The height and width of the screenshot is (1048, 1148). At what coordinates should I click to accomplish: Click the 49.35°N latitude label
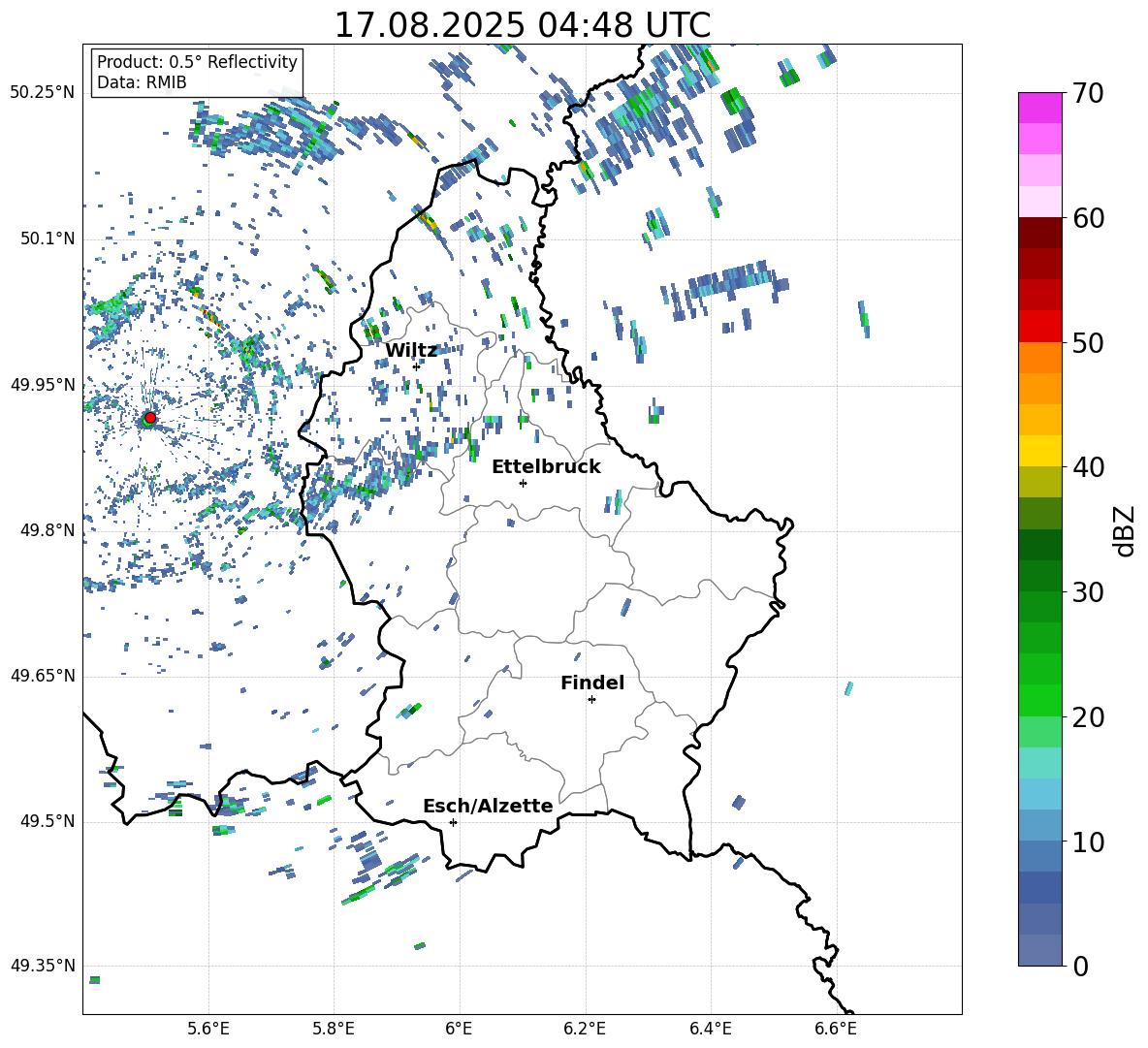tap(43, 966)
